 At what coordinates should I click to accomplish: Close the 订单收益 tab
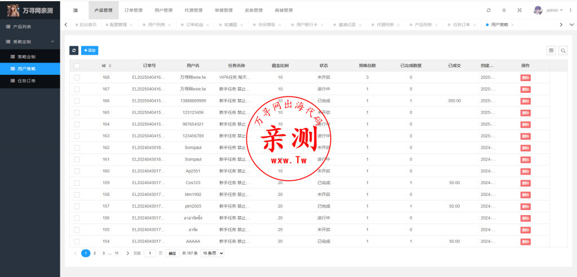[x=207, y=25]
